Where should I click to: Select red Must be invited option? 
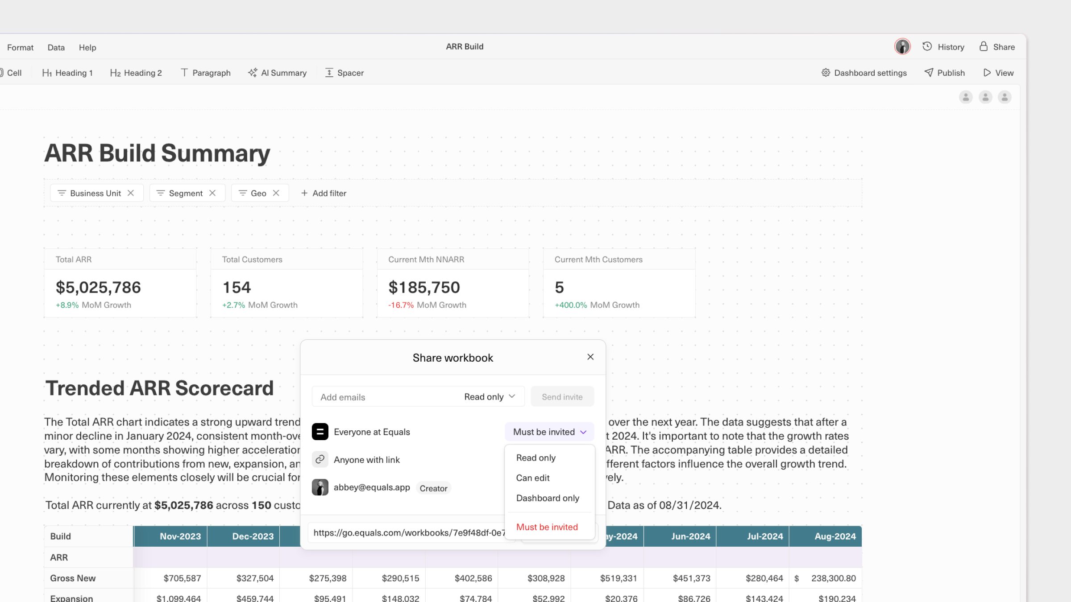(547, 527)
